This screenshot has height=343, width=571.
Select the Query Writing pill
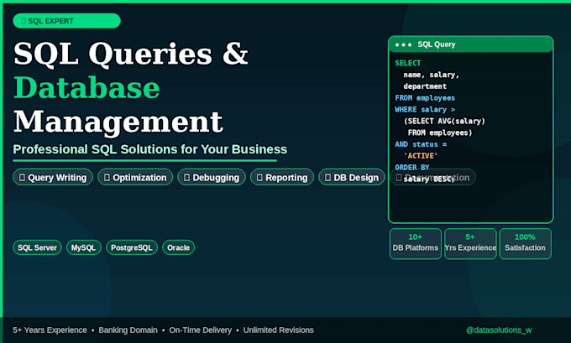coord(53,177)
